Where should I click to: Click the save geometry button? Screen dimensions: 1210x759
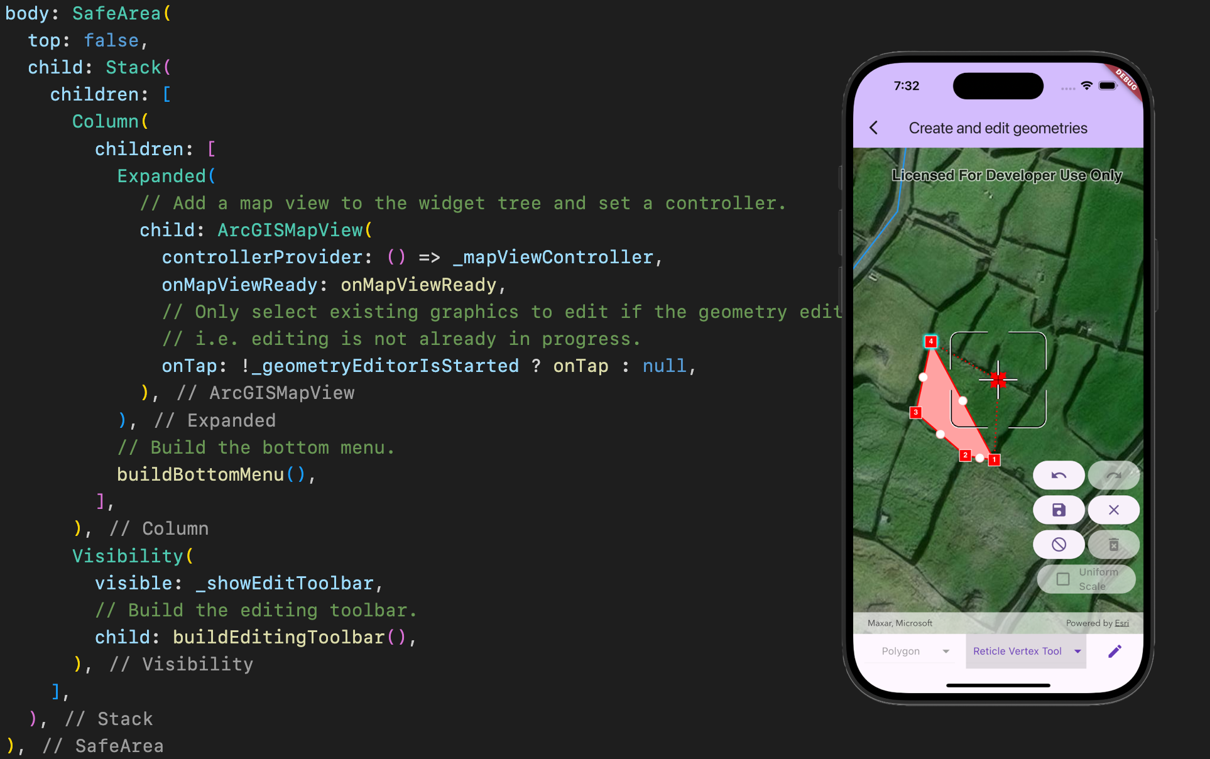point(1060,509)
